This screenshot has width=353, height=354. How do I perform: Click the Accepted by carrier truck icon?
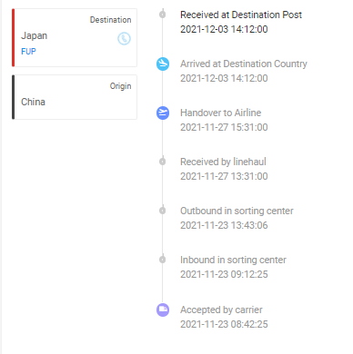(163, 310)
